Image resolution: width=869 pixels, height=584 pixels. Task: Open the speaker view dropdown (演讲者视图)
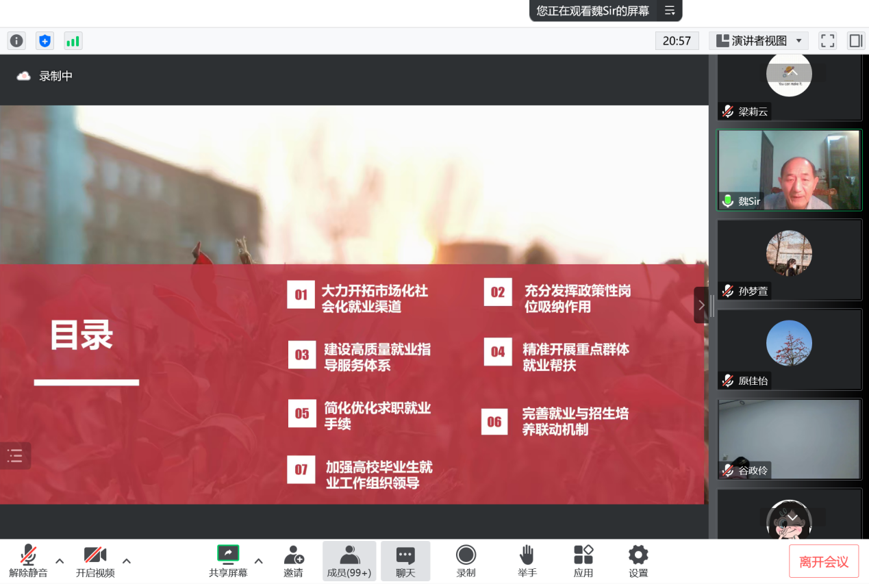tap(759, 40)
